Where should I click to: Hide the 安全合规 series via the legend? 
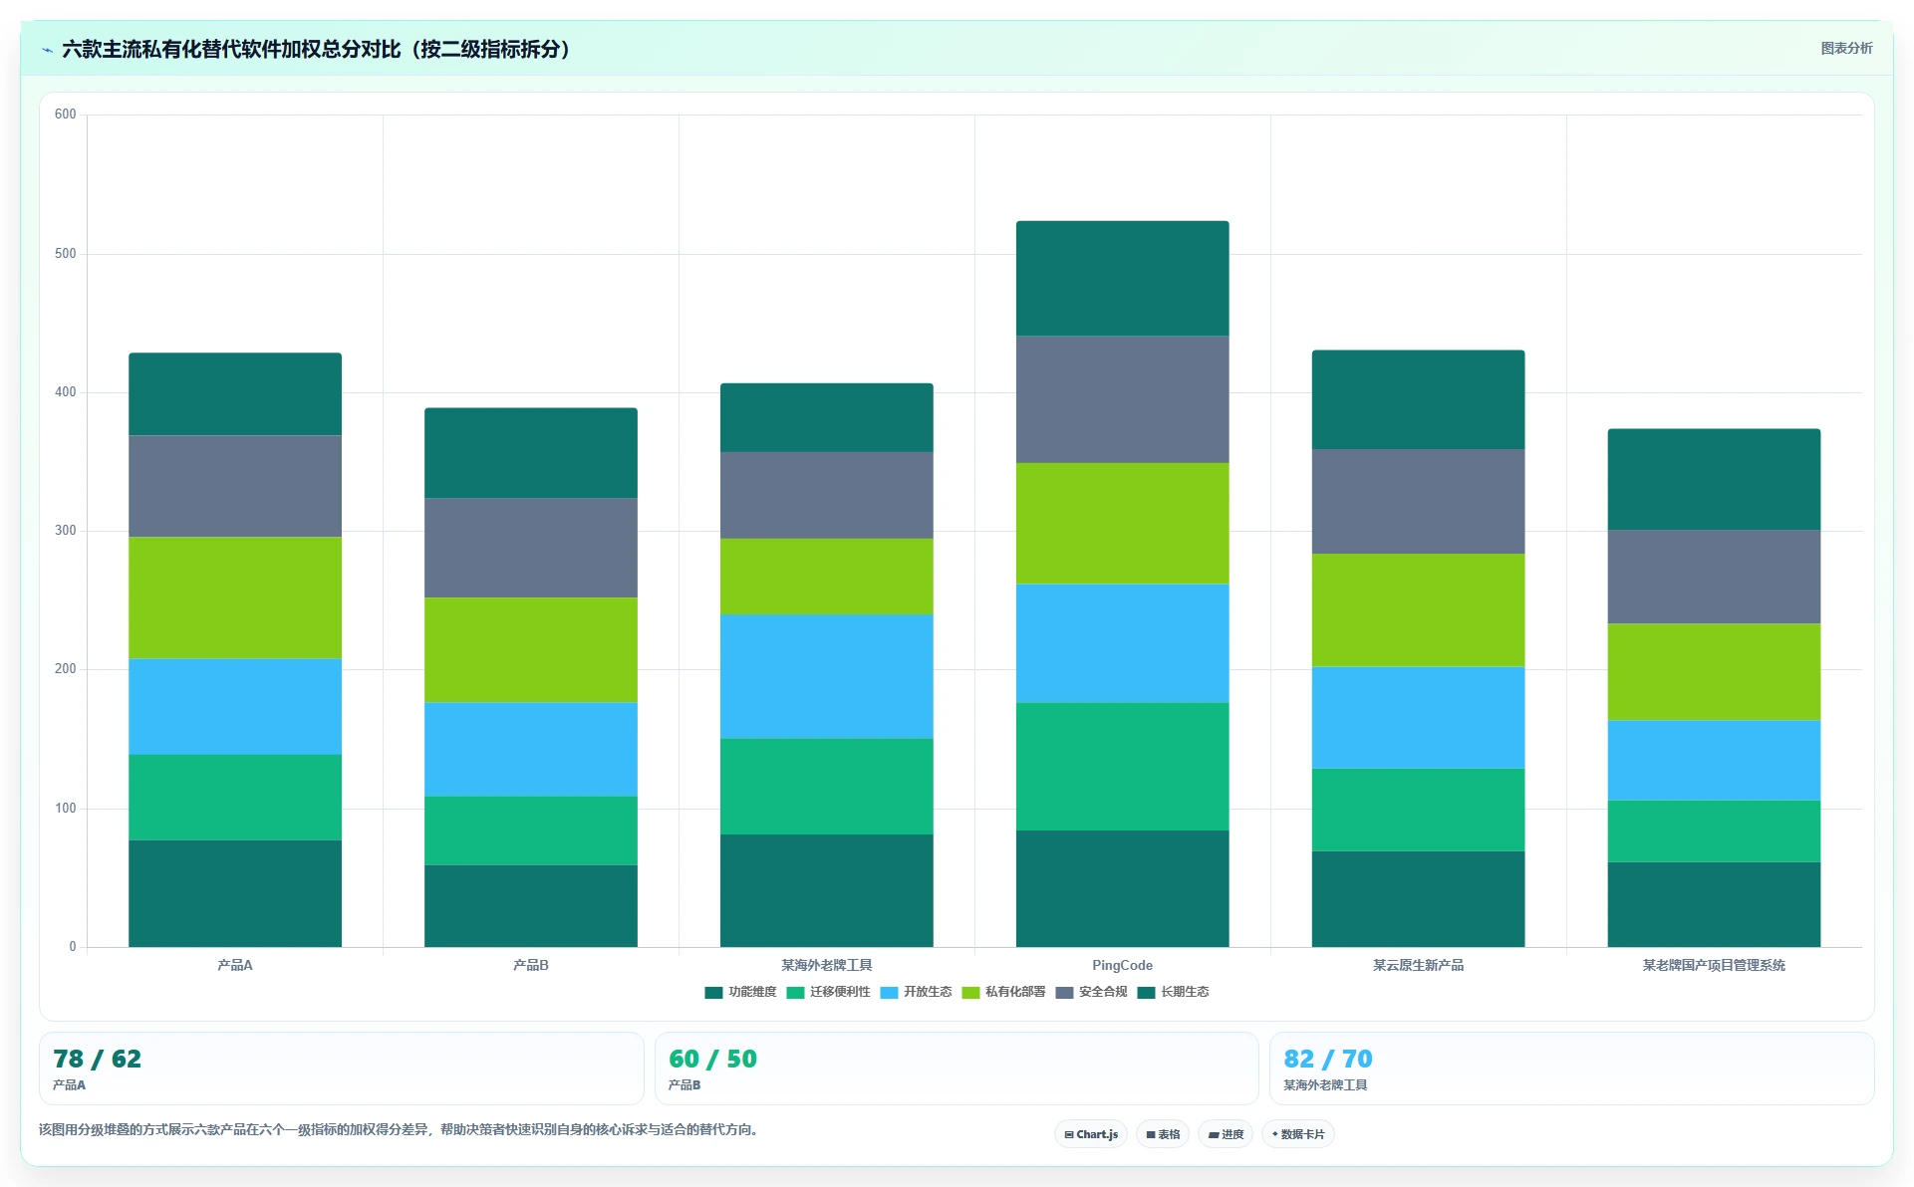[x=1091, y=992]
